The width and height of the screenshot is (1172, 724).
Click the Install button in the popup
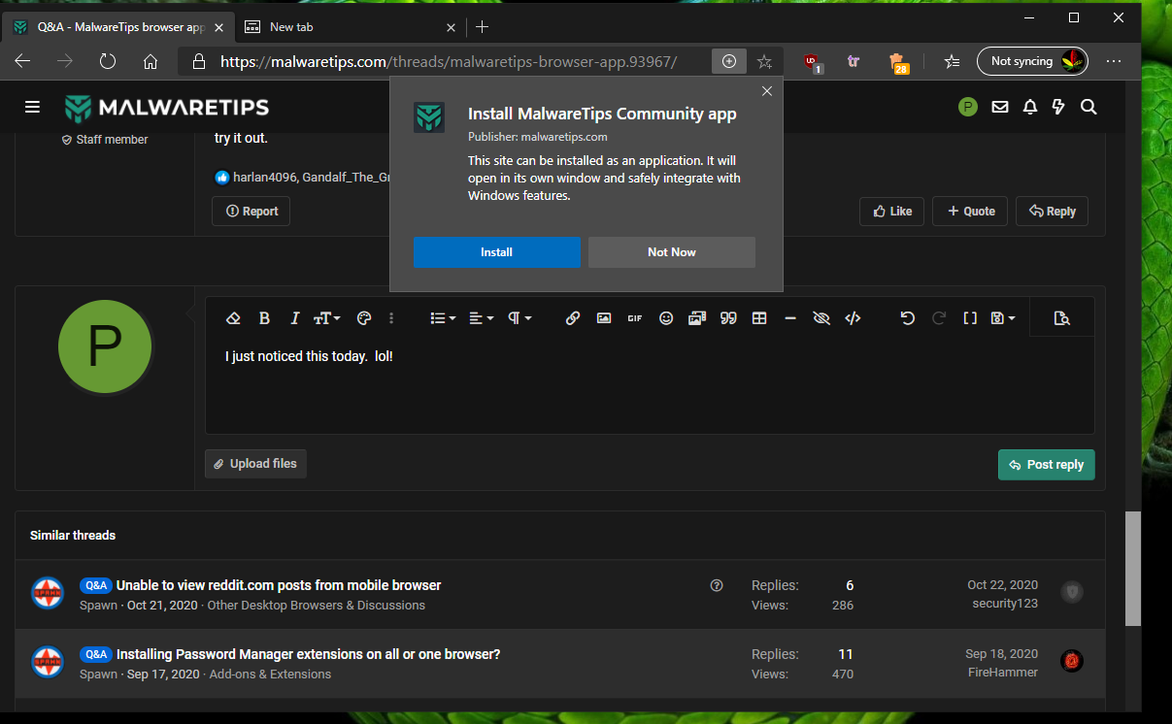(496, 252)
